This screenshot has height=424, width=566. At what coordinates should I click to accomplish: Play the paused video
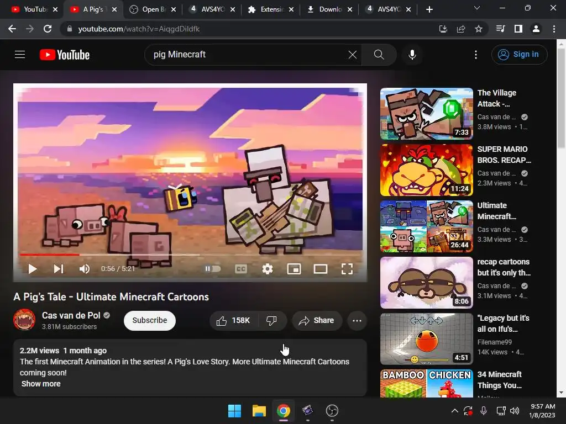pos(33,269)
